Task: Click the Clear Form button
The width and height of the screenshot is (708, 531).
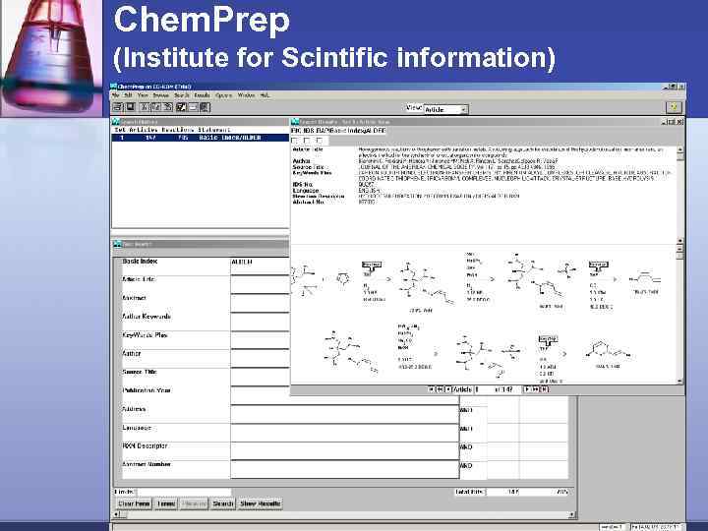Action: (134, 503)
